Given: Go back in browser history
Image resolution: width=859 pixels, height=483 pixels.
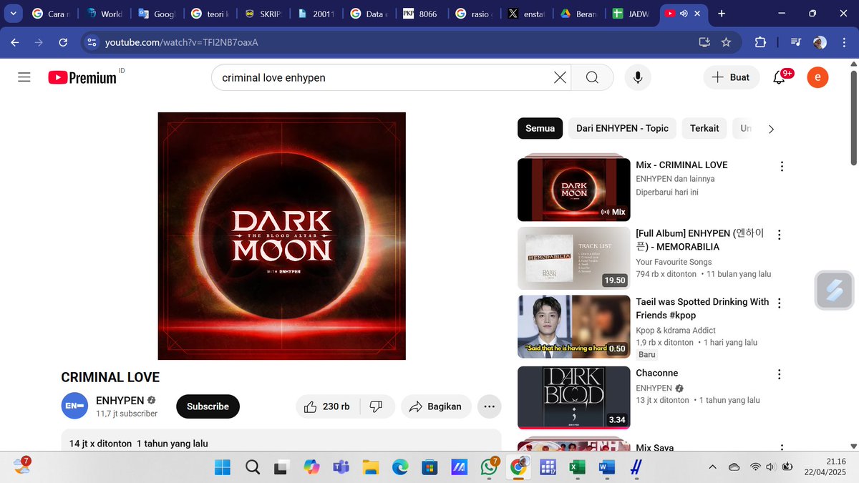Looking at the screenshot, I should coord(15,42).
